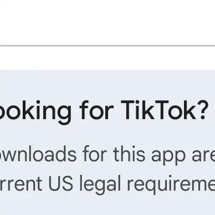
Task: Click the word 'are' at the line end
Action: coord(203,155)
